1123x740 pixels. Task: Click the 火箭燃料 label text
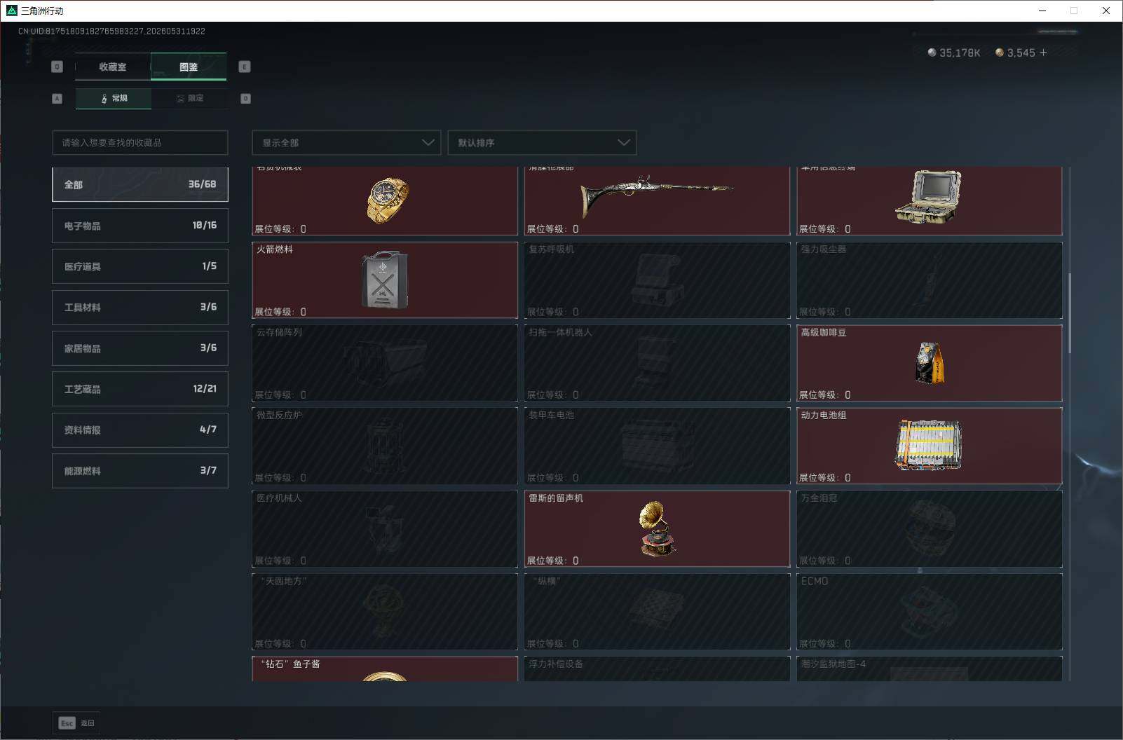pyautogui.click(x=275, y=249)
